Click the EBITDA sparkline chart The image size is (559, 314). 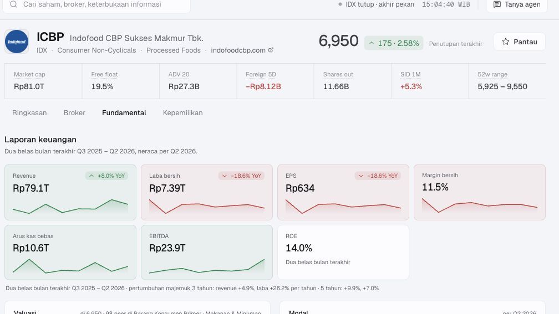[x=207, y=266]
